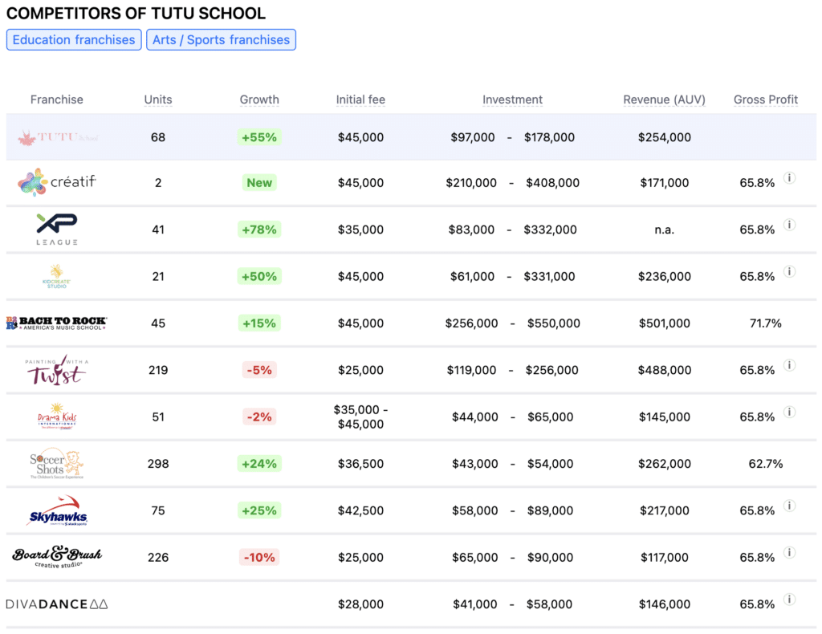
Task: Click info icon in DivaDance row
Action: click(789, 599)
